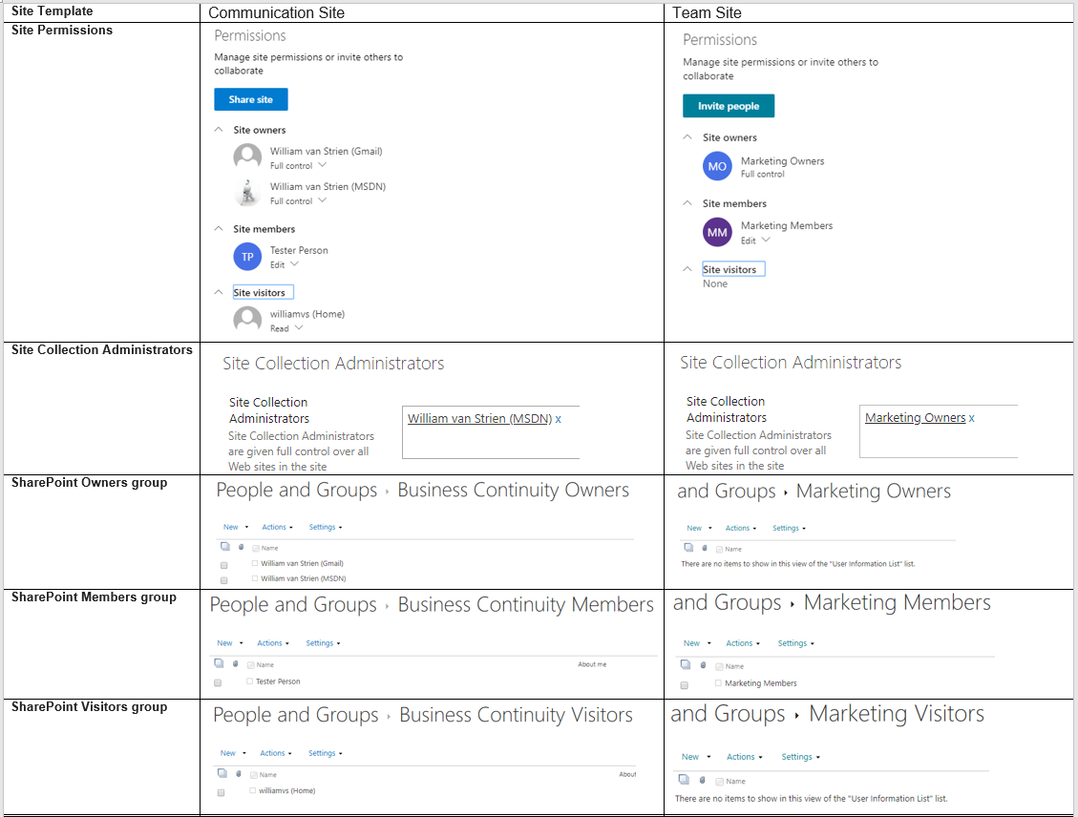Screen dimensions: 1078x817
Task: Remove Marketing Owners by clicking its x
Action: click(x=971, y=418)
